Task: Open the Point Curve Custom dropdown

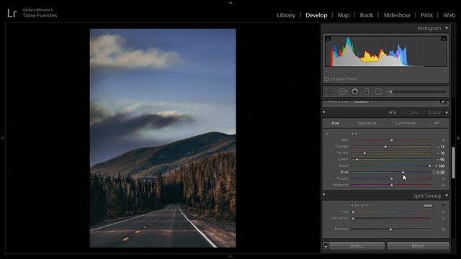Action: 364,101
